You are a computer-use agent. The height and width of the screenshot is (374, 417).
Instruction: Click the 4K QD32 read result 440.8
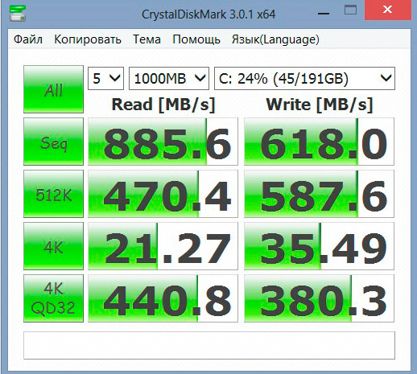[163, 298]
